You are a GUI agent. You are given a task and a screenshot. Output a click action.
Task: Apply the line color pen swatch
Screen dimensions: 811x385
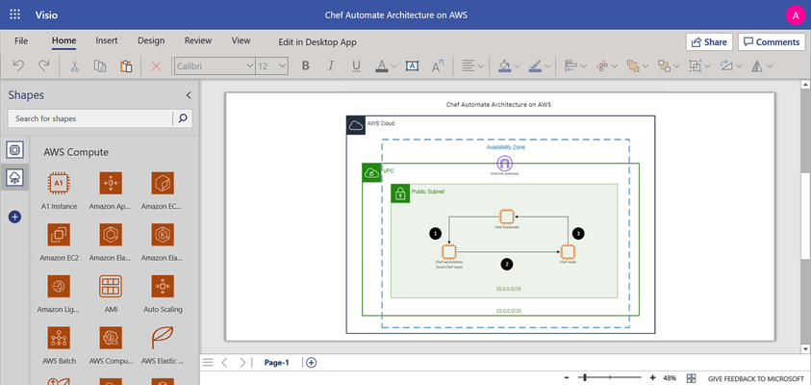pos(535,65)
